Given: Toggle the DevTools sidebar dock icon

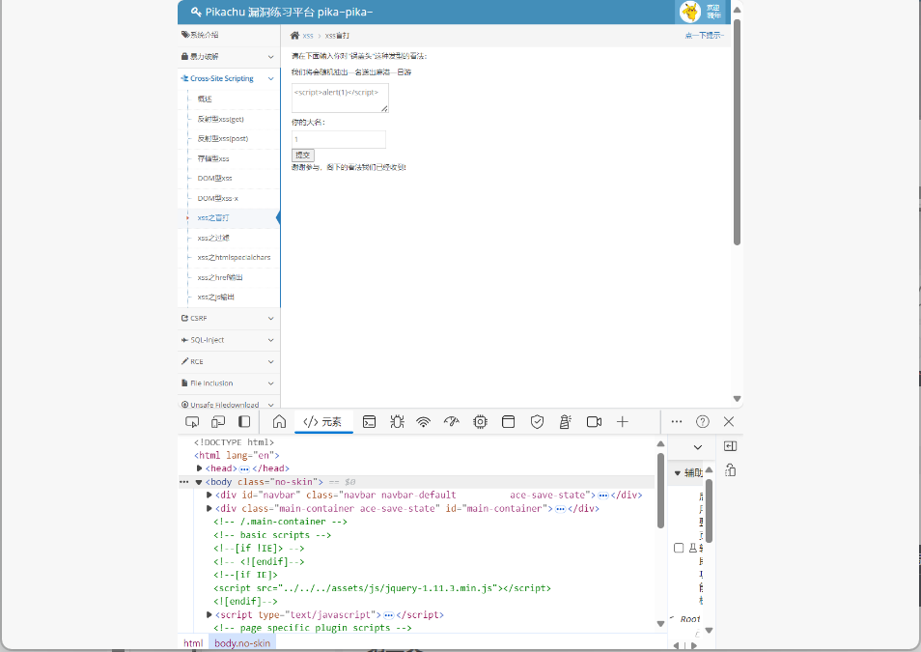Looking at the screenshot, I should coord(244,421).
